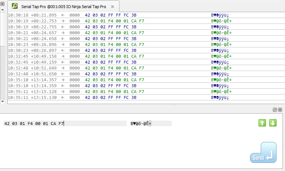Select log row at +08:22.755
The image size is (285, 171).
tap(146, 27)
